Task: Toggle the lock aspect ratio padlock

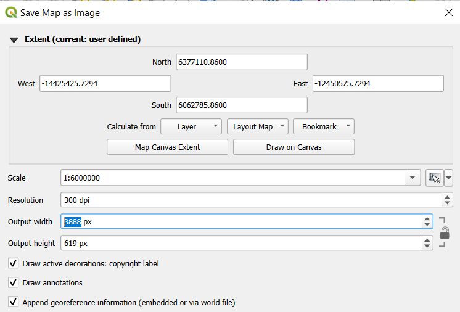Action: pos(444,233)
